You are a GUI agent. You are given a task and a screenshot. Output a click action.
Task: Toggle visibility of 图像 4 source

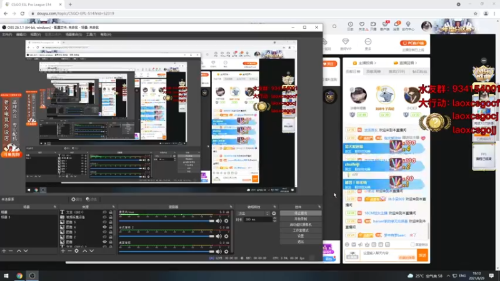(104, 227)
